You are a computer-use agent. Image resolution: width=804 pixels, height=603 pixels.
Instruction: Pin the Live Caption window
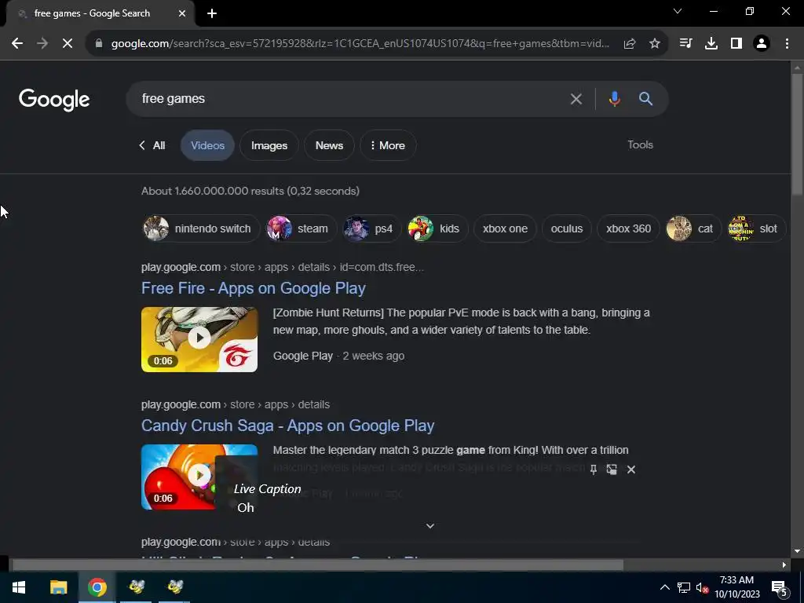point(594,470)
